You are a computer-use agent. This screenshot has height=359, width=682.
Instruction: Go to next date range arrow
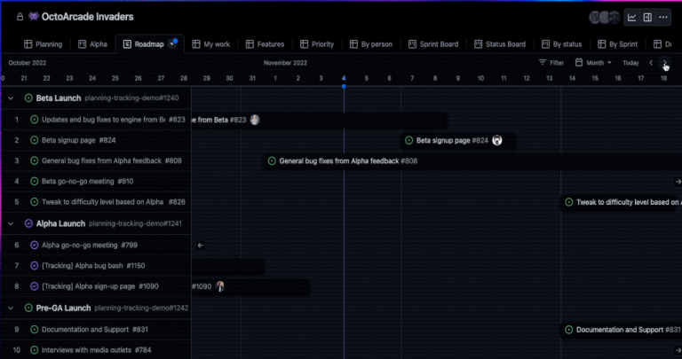[x=665, y=63]
